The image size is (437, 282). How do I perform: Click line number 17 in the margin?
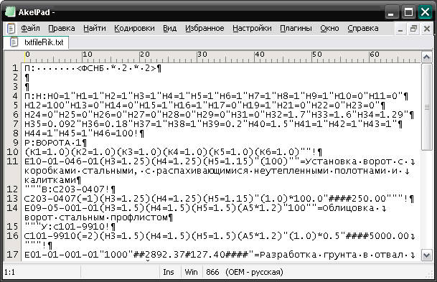(12, 255)
